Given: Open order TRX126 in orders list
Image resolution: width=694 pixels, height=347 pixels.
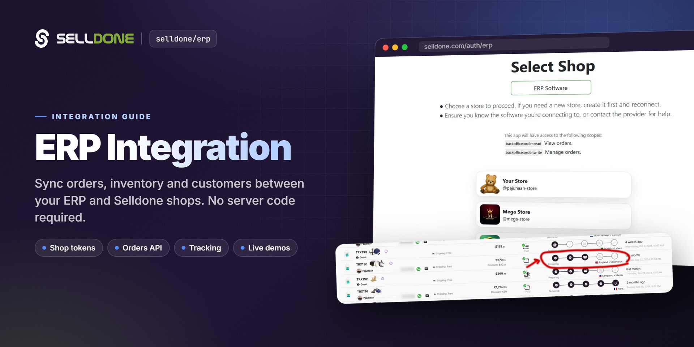Looking at the screenshot, I should (363, 291).
